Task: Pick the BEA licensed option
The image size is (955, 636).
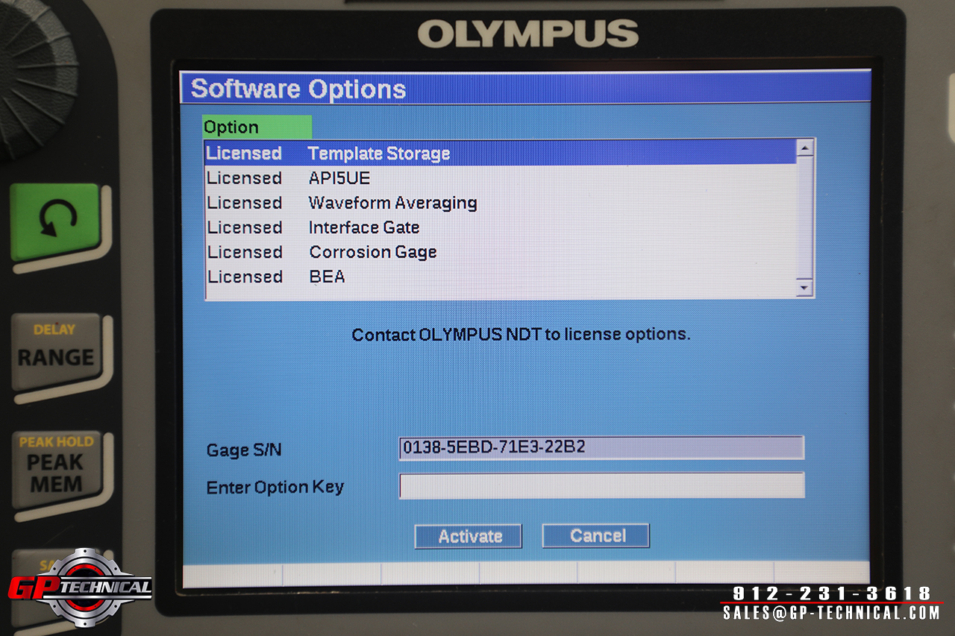Action: point(500,277)
